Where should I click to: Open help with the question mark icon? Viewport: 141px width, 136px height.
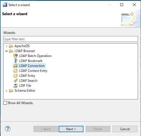pyautogui.click(x=8, y=129)
